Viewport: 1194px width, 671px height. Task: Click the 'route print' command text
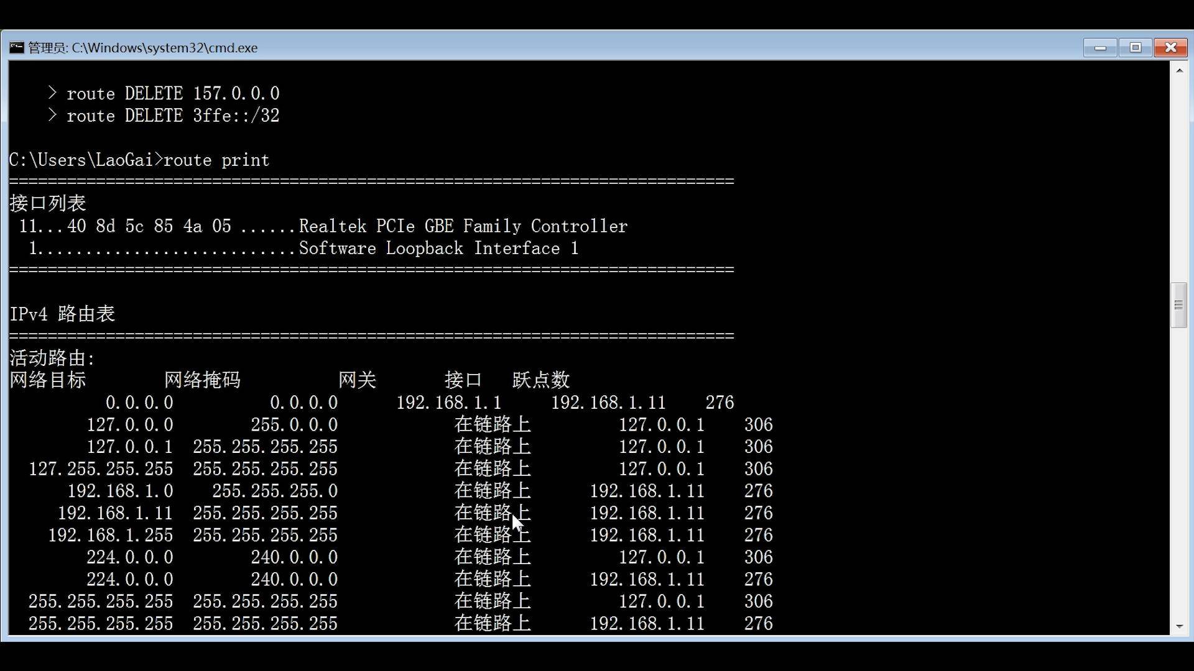pyautogui.click(x=216, y=160)
